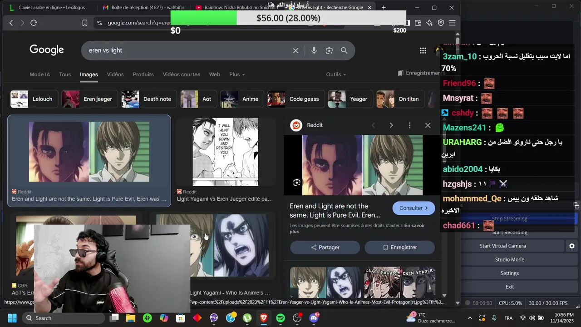Open browser wallet icon in toolbar

(418, 23)
